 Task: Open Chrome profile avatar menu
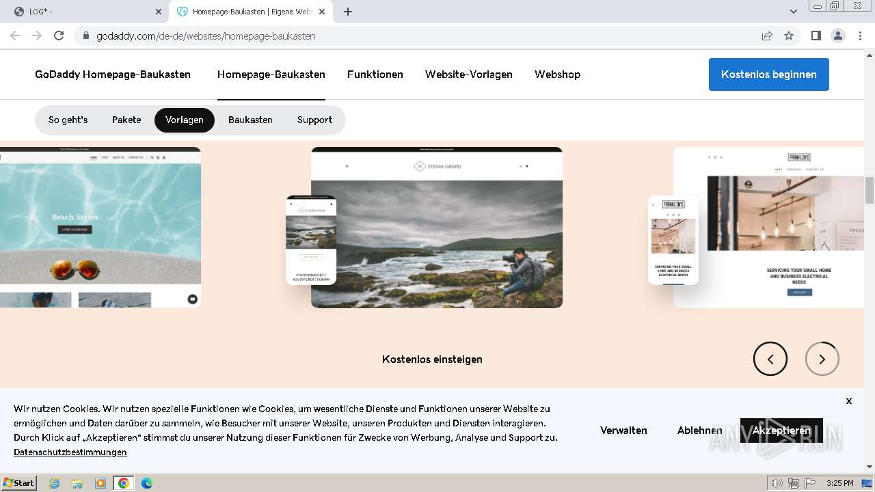[838, 36]
